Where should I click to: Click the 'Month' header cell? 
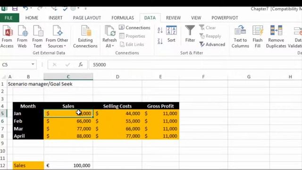28,106
